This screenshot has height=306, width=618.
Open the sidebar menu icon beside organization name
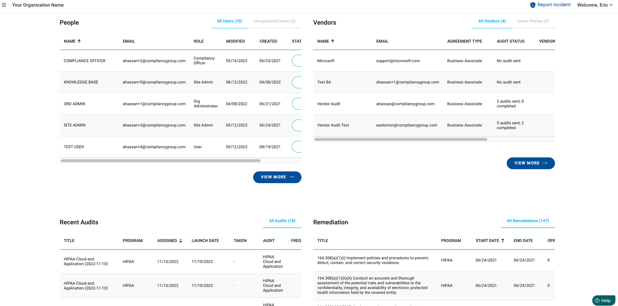pyautogui.click(x=4, y=5)
